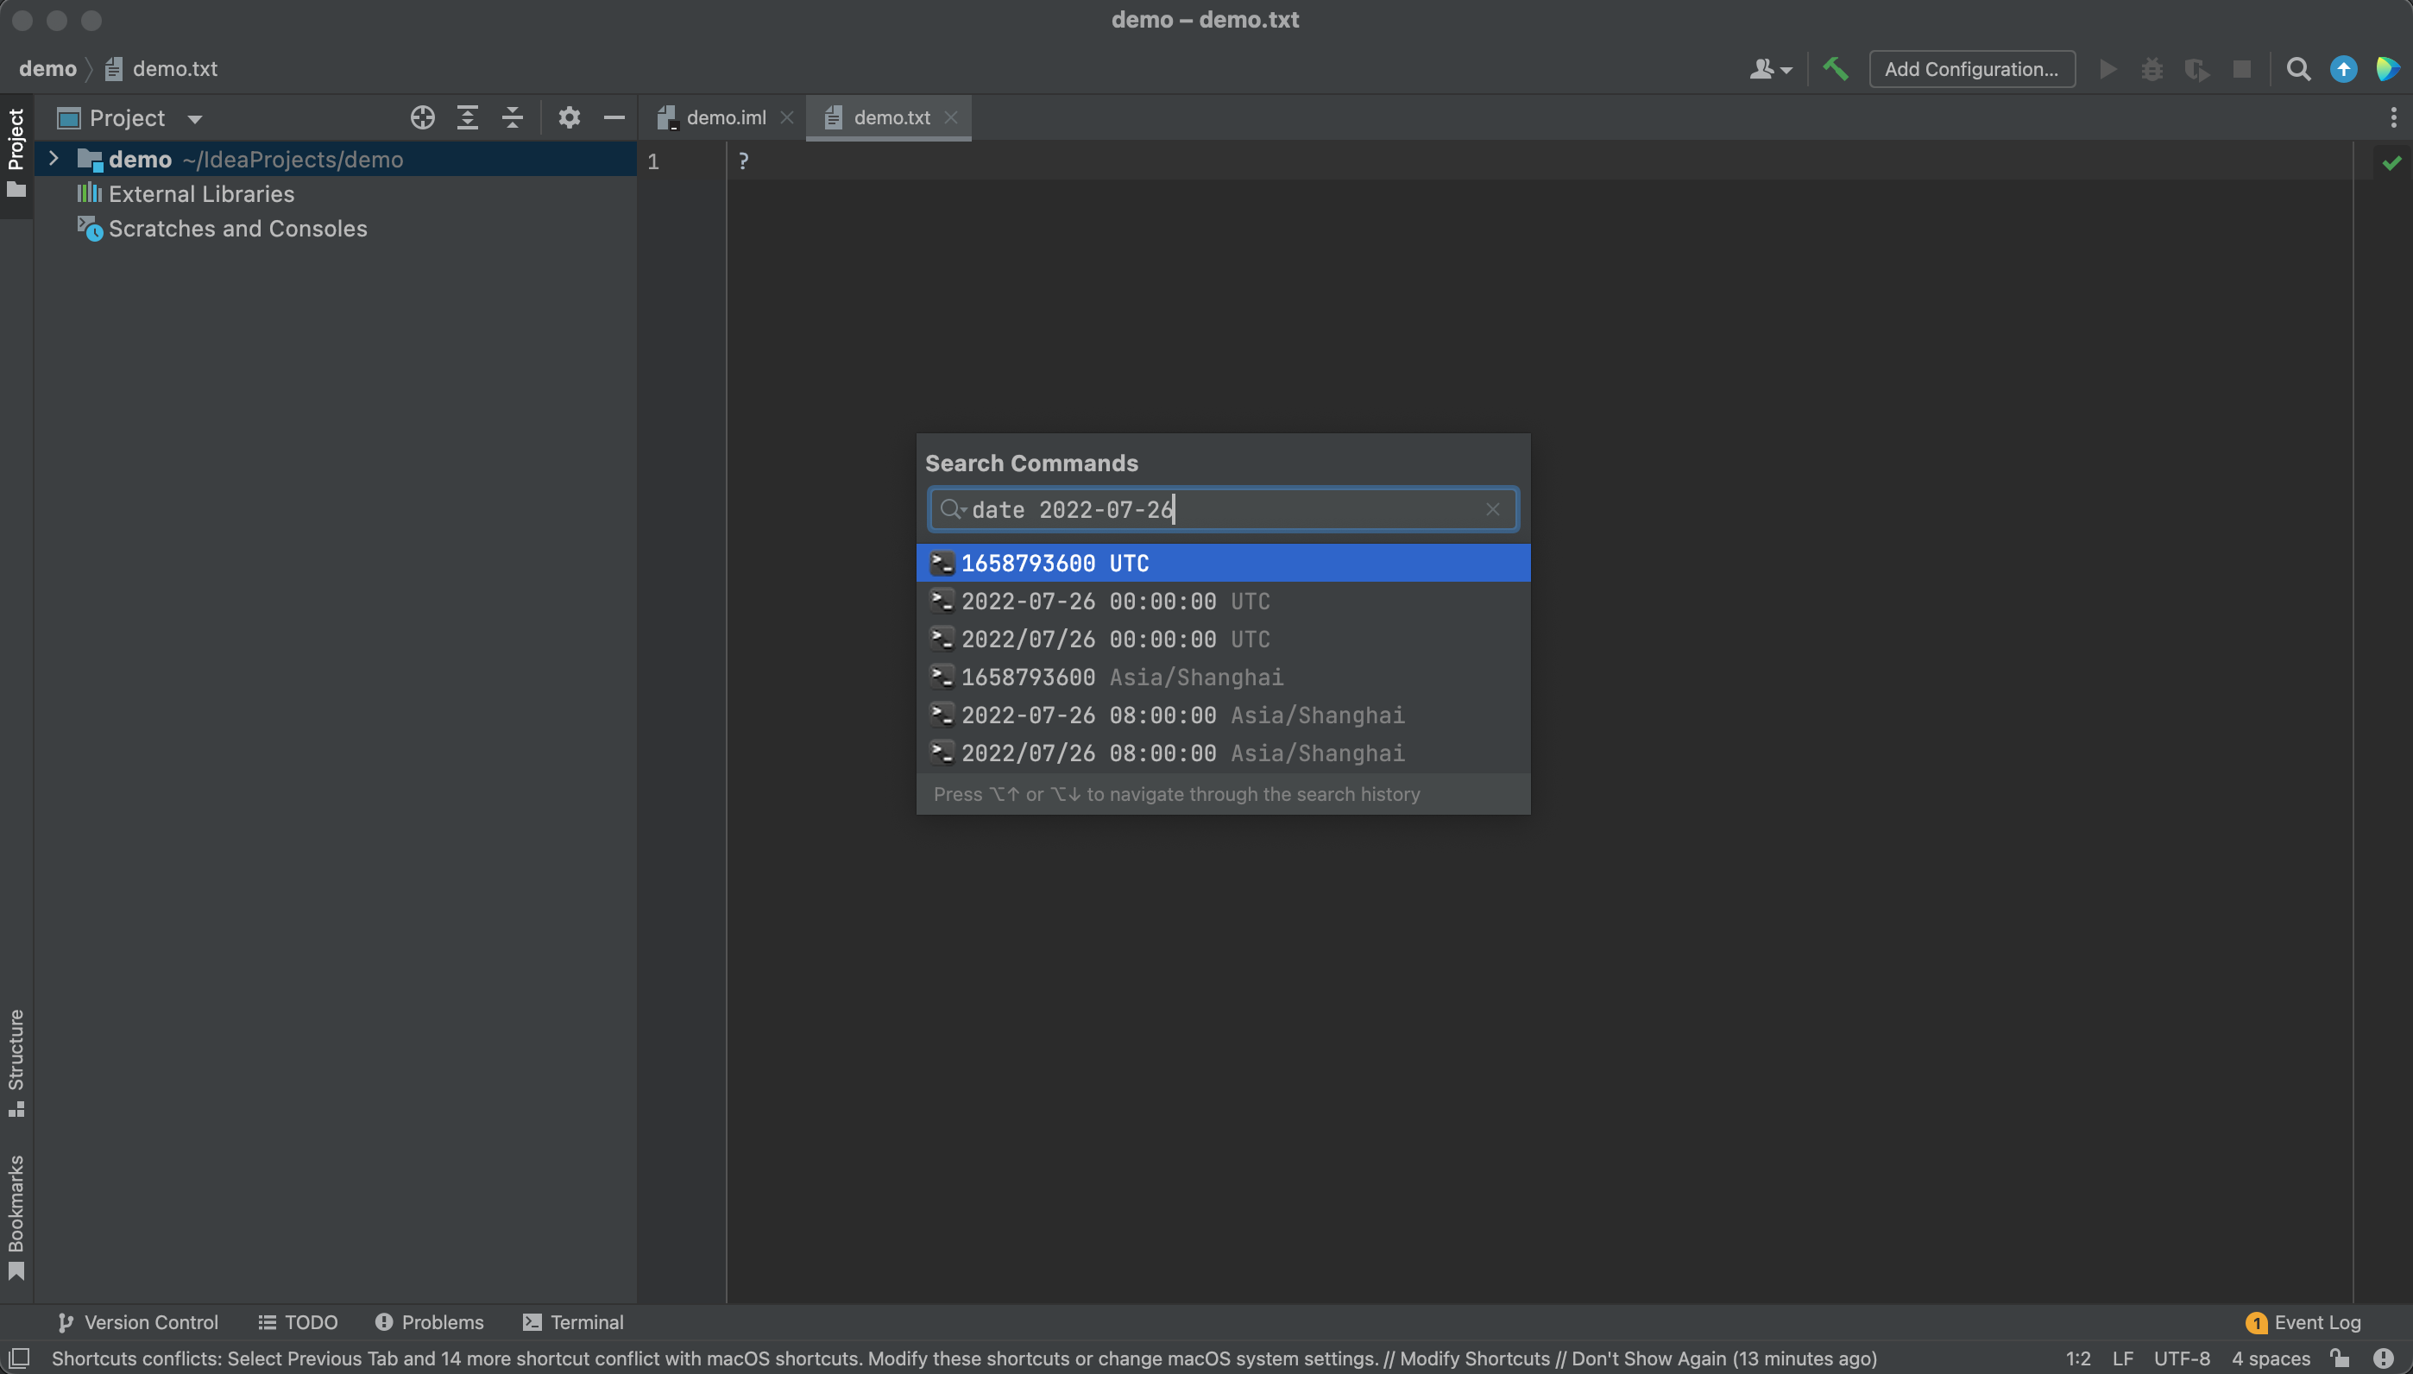Select result 2022/07/26 00:00:00 UTC

1224,639
